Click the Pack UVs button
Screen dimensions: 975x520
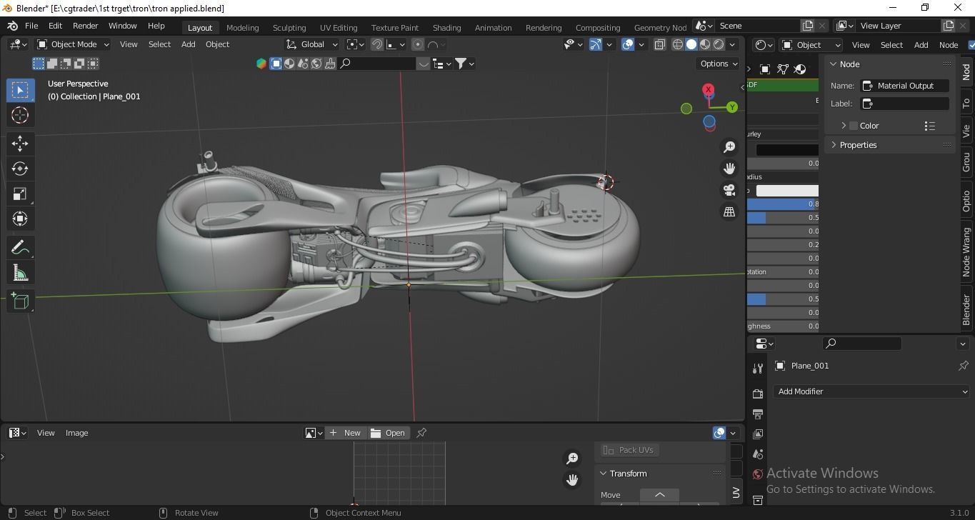(x=629, y=450)
